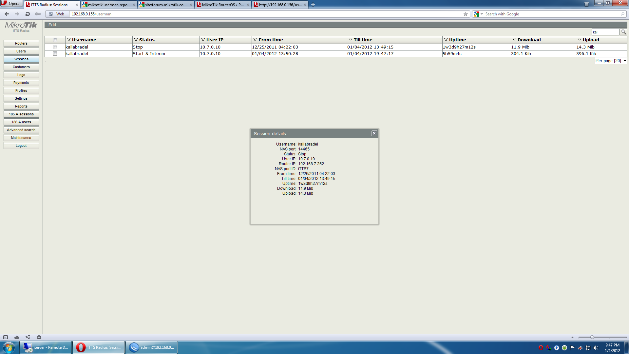This screenshot has width=629, height=354.
Task: Open a new tab with the plus icon
Action: tap(313, 5)
